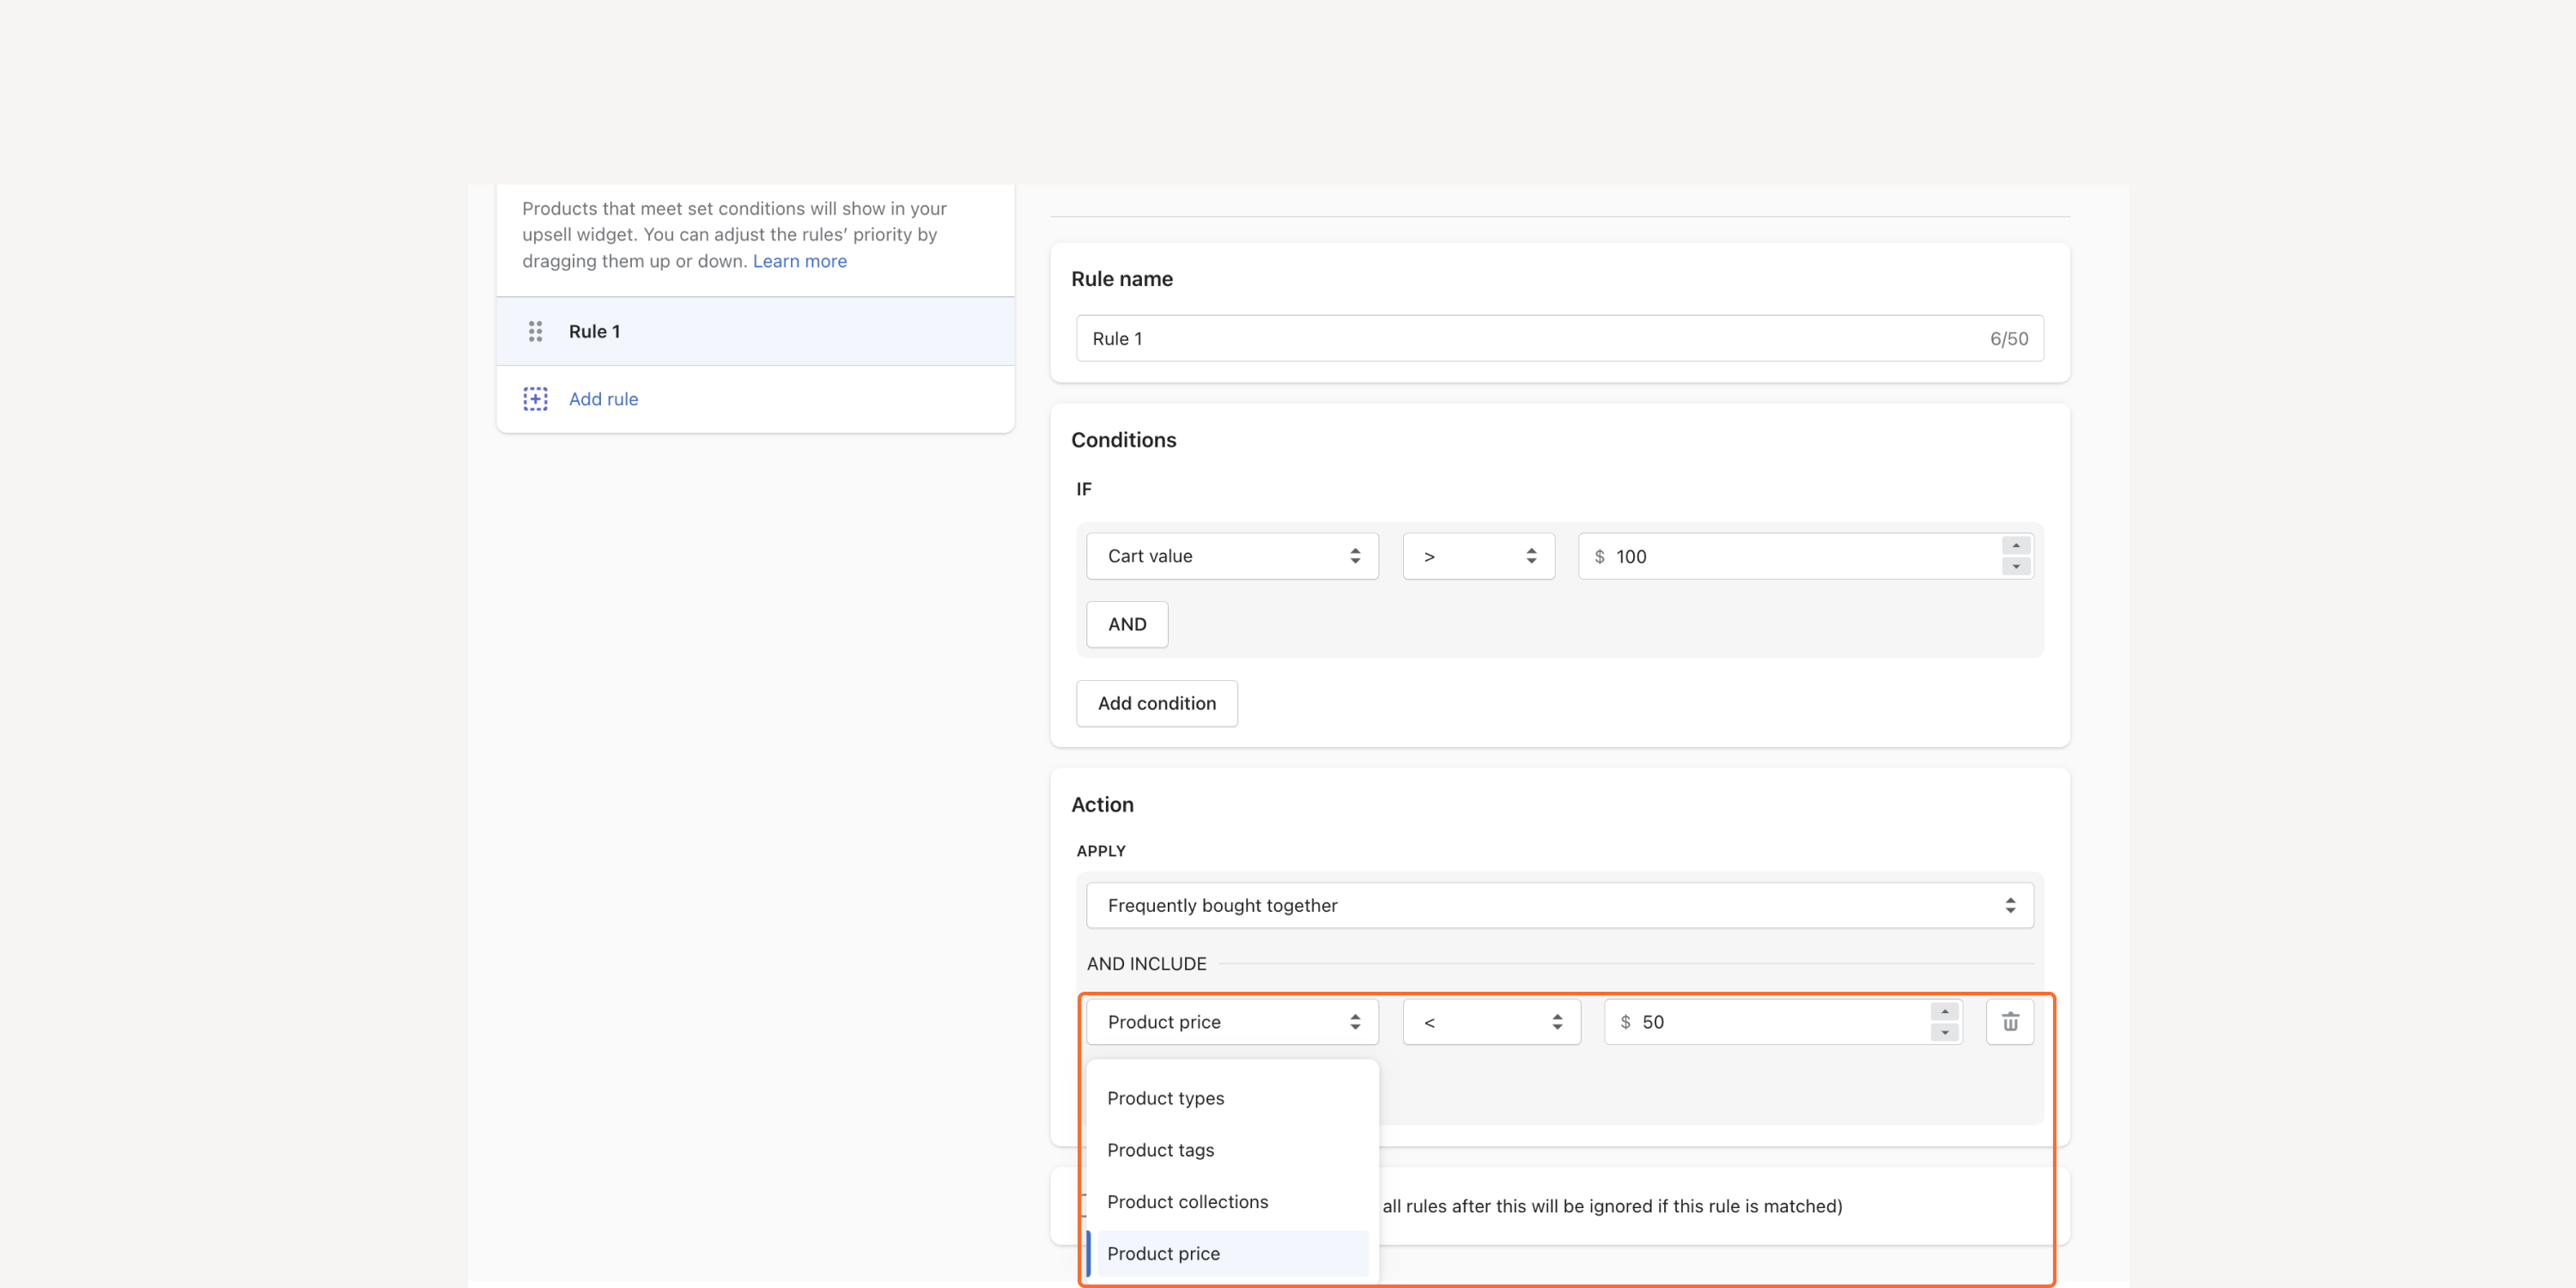Screen dimensions: 2576x1288
Task: Open the less-than operator dropdown
Action: tap(1491, 1022)
